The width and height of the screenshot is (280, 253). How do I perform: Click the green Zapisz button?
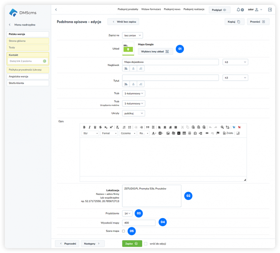(132, 243)
